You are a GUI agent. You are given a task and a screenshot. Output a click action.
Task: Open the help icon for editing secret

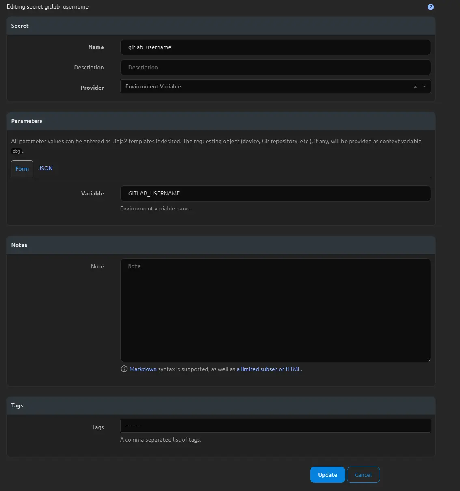(x=430, y=7)
